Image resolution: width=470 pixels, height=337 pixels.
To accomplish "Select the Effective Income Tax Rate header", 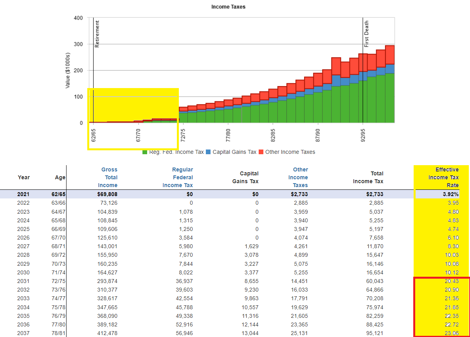I will point(443,177).
